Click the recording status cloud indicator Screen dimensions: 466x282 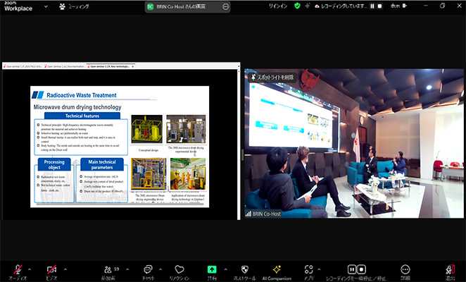[341, 6]
